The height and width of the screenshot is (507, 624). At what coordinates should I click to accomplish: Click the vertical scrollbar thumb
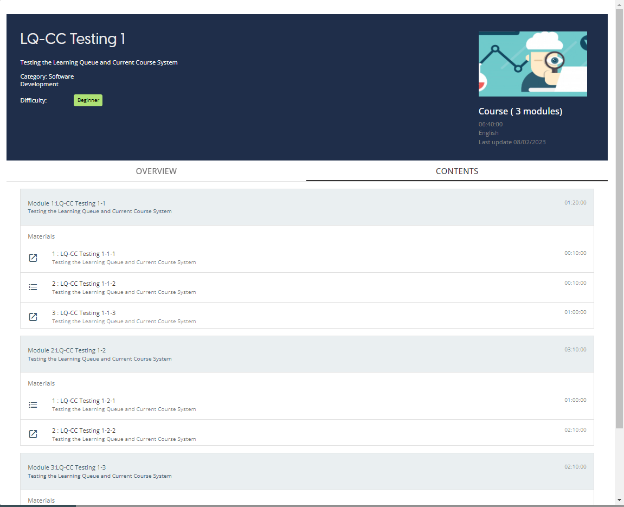tap(620, 217)
